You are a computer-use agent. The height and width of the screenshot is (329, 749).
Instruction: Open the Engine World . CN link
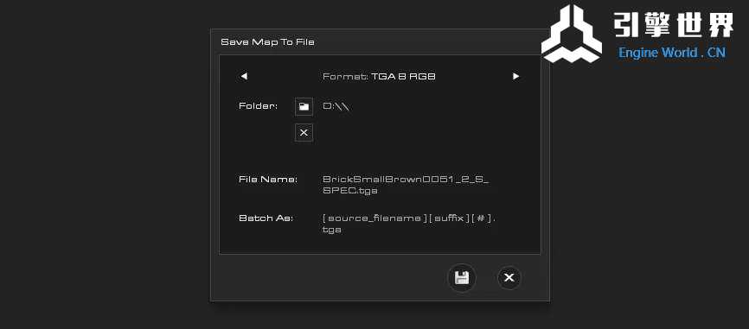[x=672, y=53]
